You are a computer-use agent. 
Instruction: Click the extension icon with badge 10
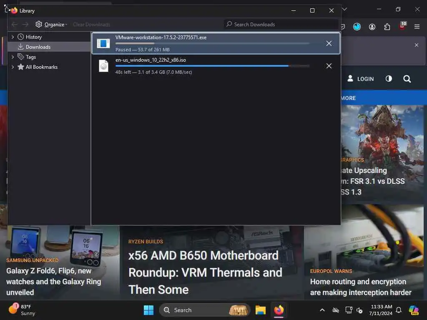click(x=402, y=26)
